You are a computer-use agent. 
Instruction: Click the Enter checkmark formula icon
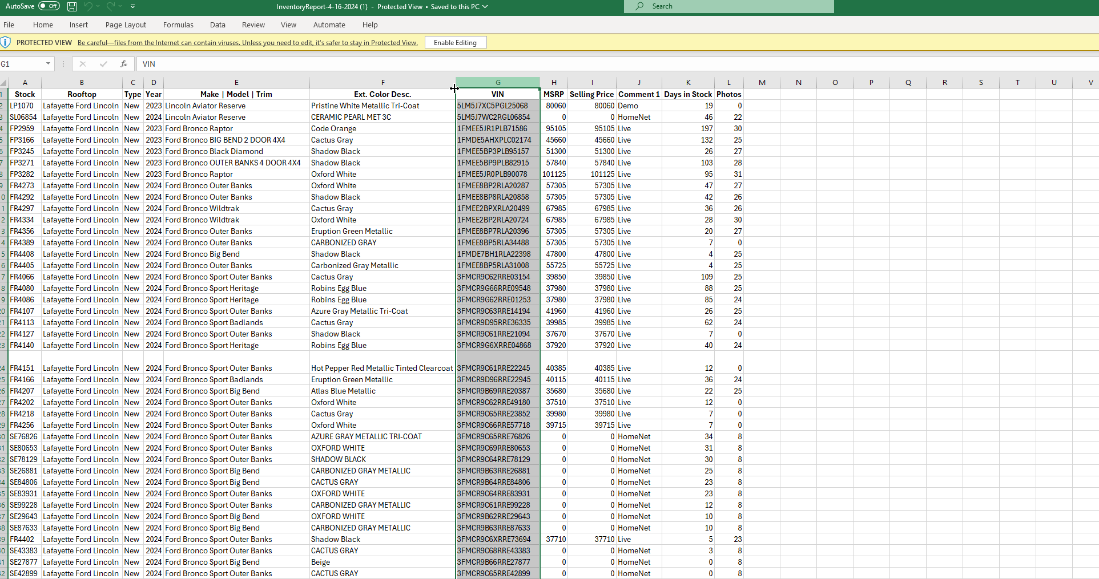click(103, 64)
